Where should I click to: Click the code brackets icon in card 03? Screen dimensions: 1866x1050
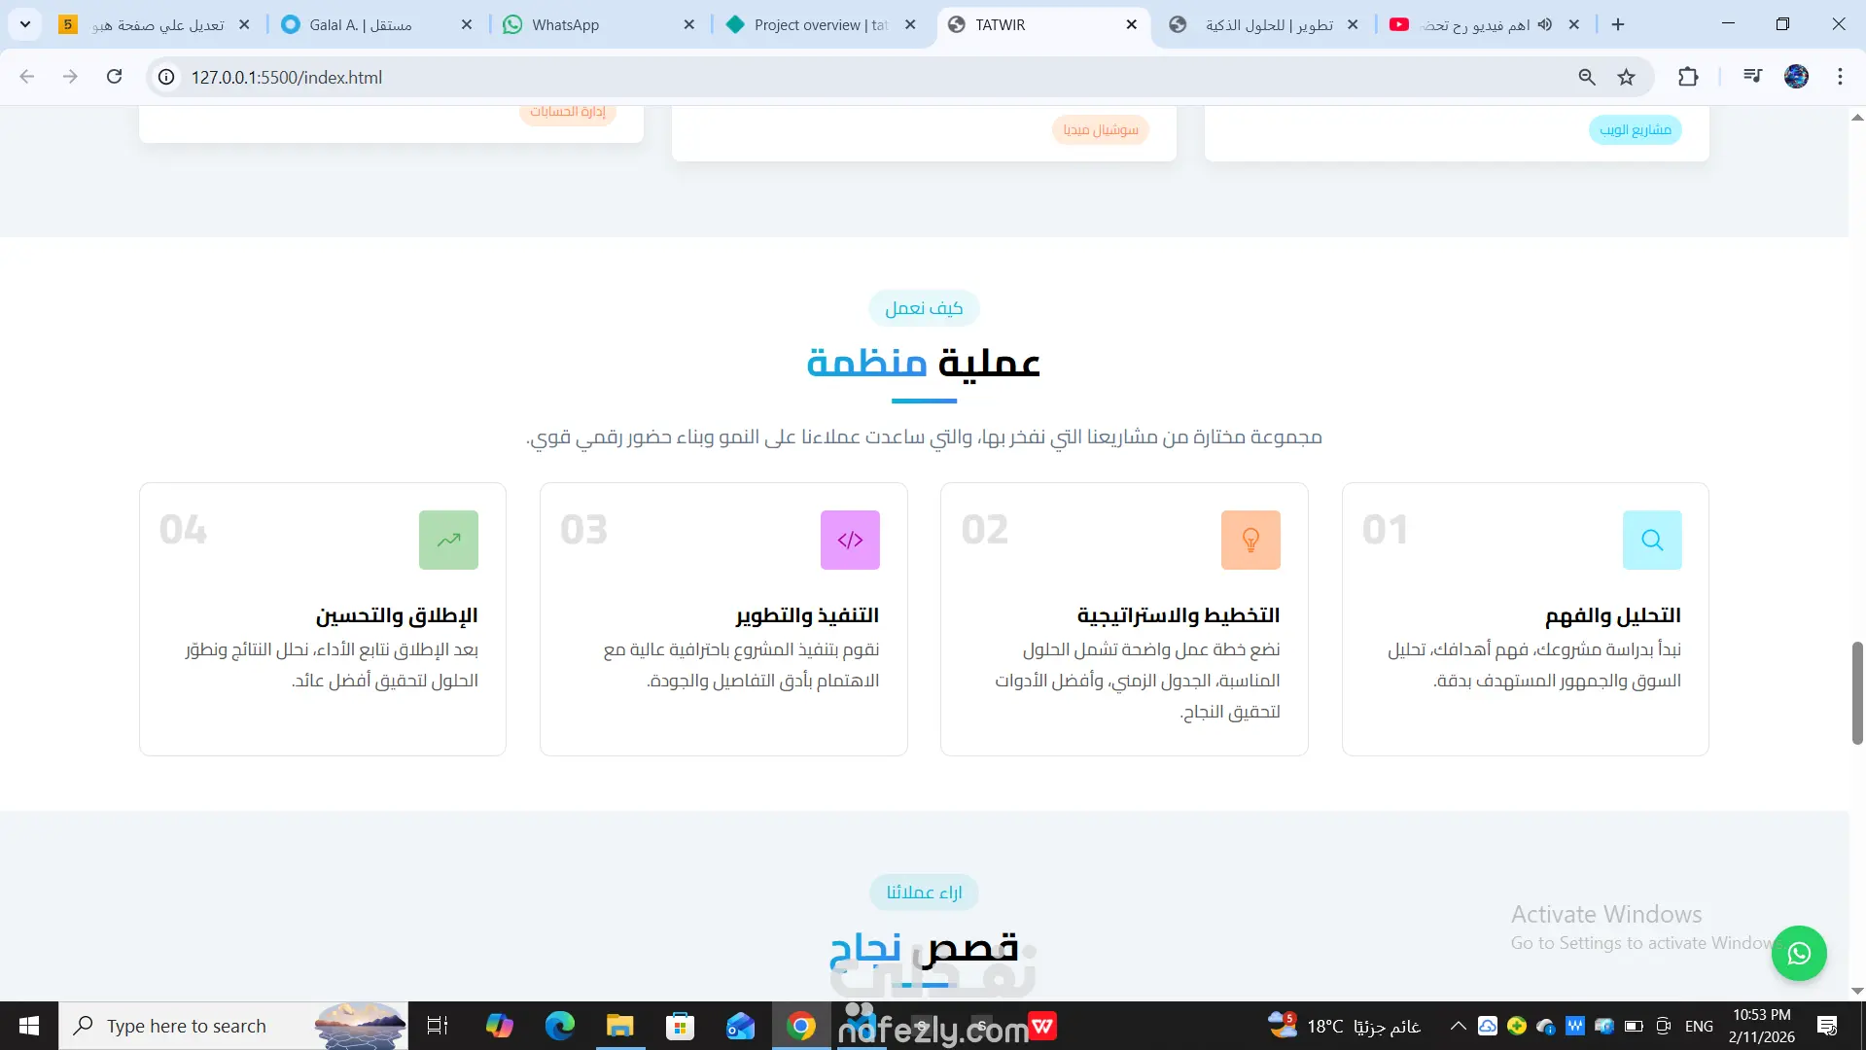point(850,540)
